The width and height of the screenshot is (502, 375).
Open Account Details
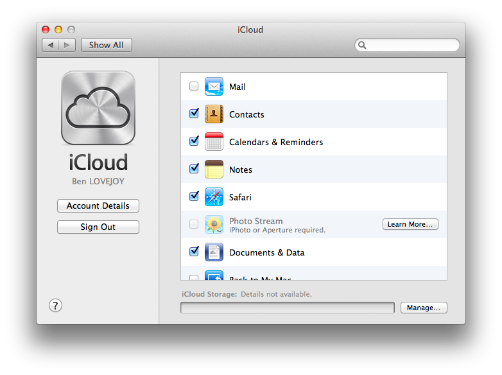98,205
